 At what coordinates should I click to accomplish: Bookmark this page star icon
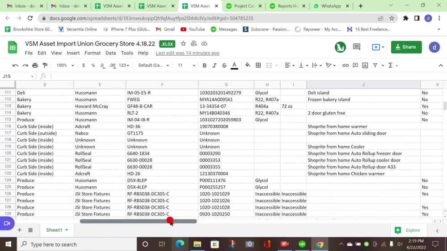(392, 18)
